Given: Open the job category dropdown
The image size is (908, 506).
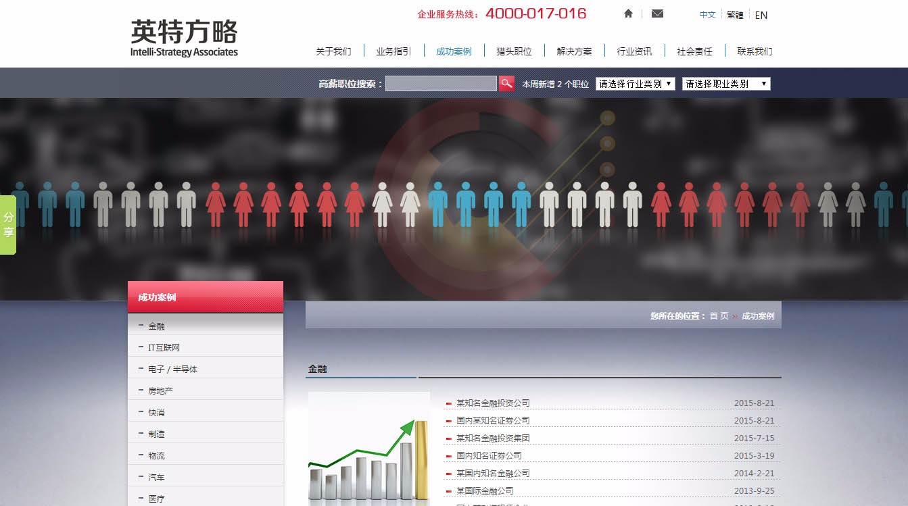Looking at the screenshot, I should click(726, 84).
